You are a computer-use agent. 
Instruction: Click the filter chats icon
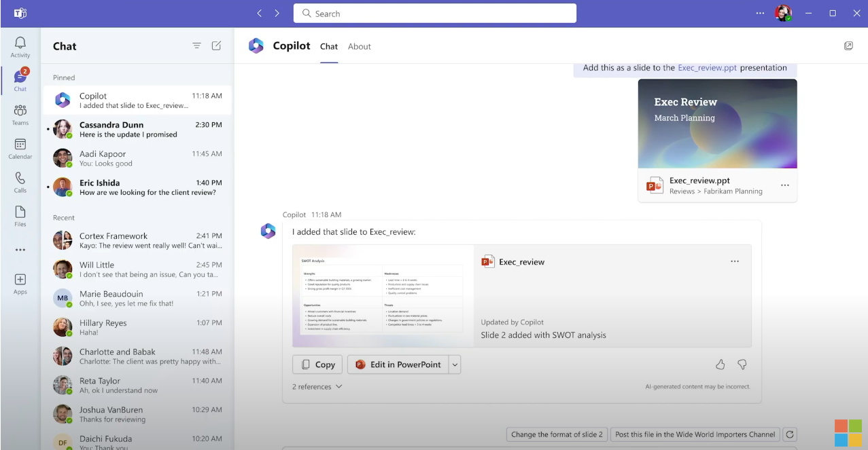pos(196,45)
